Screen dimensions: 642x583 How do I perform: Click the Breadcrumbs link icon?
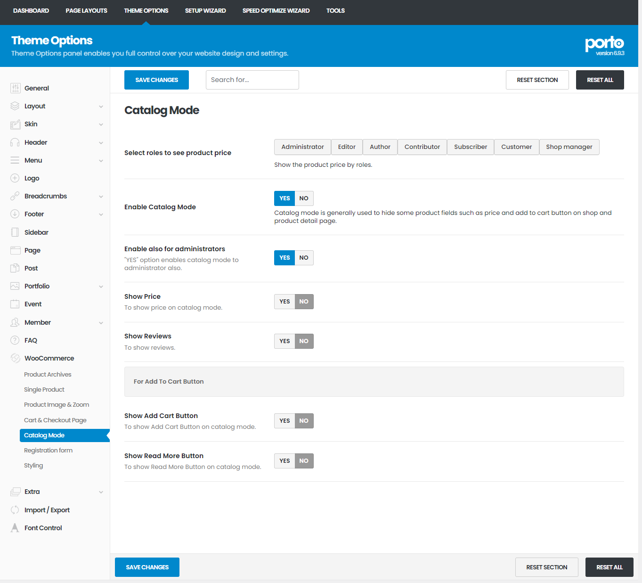point(15,196)
